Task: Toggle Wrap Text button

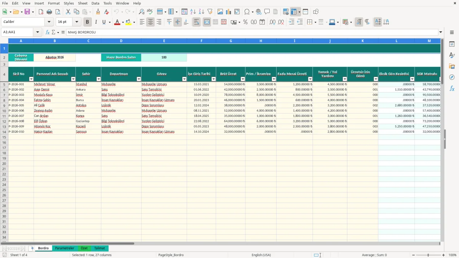Action: (196, 22)
